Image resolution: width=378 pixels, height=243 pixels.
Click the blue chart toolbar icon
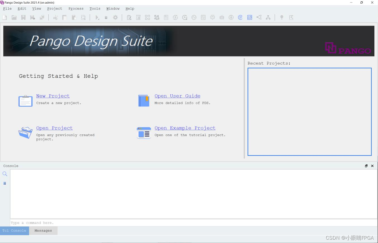(x=249, y=17)
